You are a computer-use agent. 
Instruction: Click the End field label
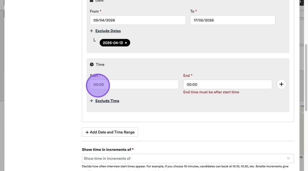(186, 76)
